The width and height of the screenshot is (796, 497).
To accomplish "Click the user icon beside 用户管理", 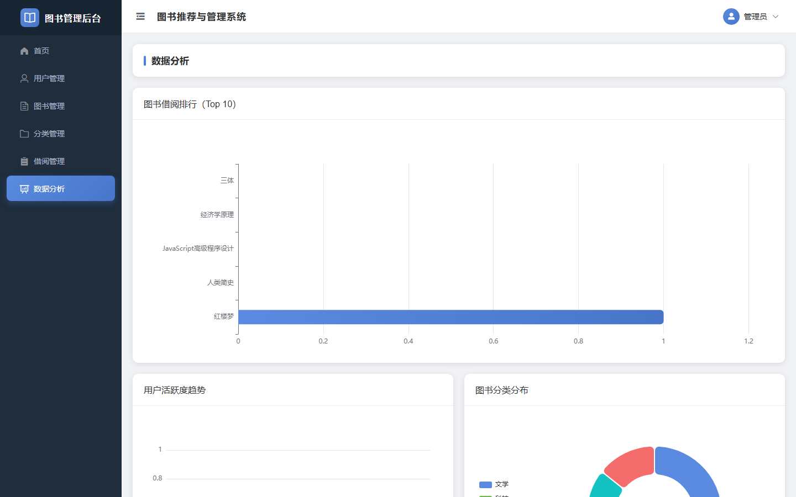I will point(24,78).
